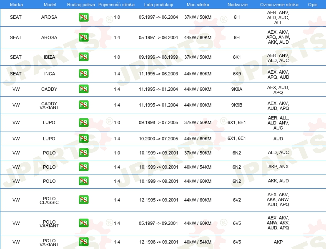Click 37kW / 50KM in the IBIZA row
The image size is (326, 249).
pyautogui.click(x=198, y=57)
